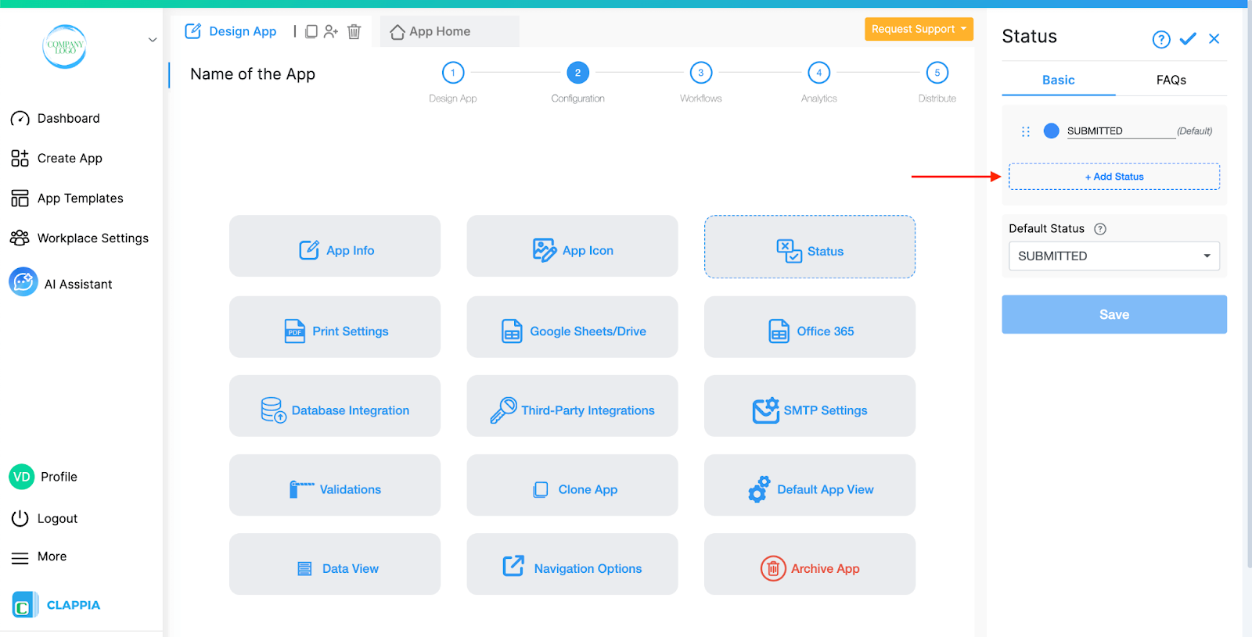Expand the workplace chevron next to logo
The height and width of the screenshot is (637, 1252).
(153, 40)
